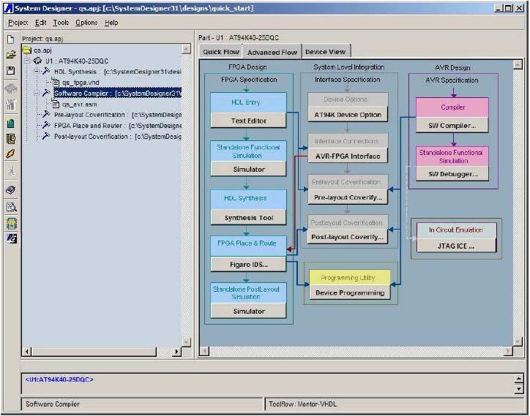Open Figaro IDS place and route
The image size is (530, 416).
coord(248,265)
